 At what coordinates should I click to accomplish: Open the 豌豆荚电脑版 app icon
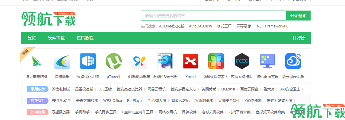(x=37, y=61)
